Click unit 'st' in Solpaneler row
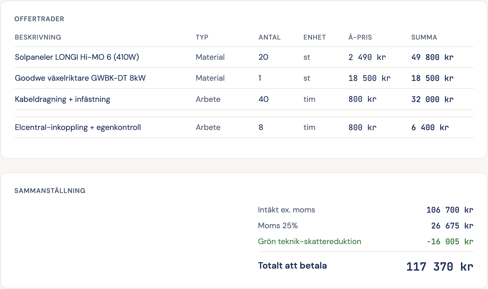This screenshot has height=289, width=488. 307,57
